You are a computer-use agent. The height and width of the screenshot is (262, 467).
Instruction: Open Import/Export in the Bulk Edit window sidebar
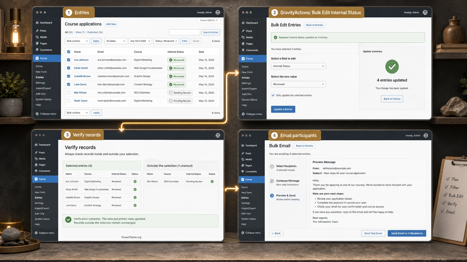[249, 89]
